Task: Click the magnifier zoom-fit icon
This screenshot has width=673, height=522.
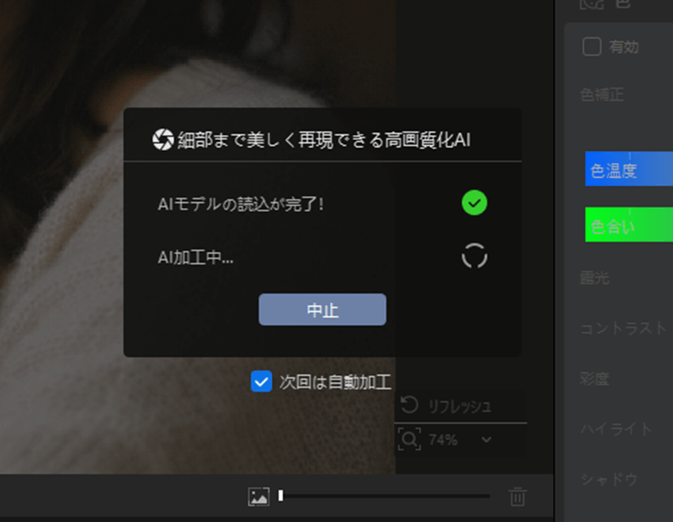Action: (x=410, y=440)
